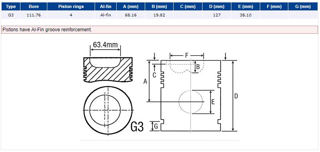The width and height of the screenshot is (320, 152).
Task: Select the E (mm) column header
Action: [x=245, y=6]
